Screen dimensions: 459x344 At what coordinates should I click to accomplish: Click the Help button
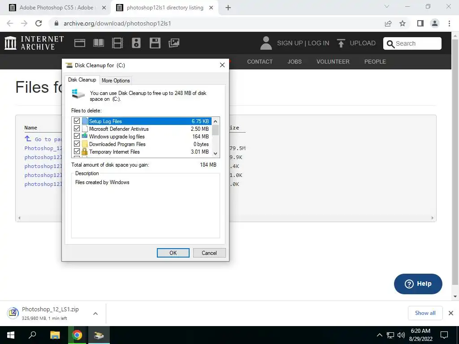418,284
